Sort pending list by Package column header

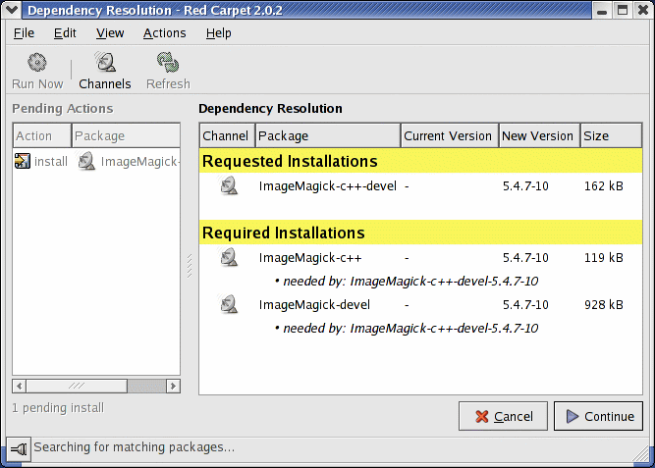tap(125, 136)
